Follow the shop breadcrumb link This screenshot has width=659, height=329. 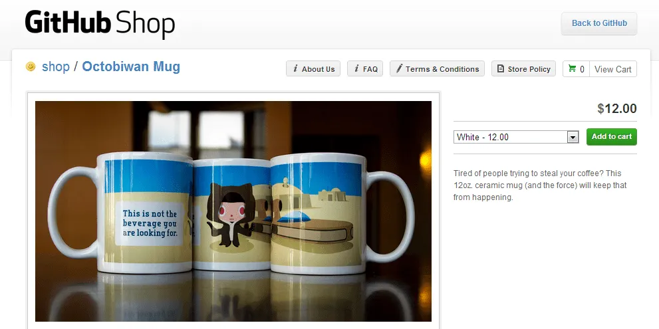pyautogui.click(x=55, y=66)
